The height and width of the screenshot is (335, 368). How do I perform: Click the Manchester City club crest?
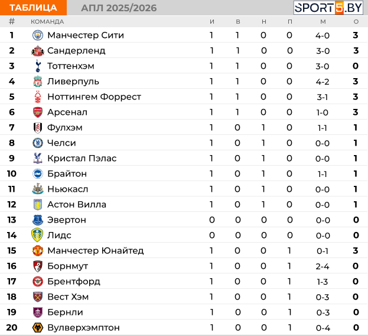tap(38, 36)
